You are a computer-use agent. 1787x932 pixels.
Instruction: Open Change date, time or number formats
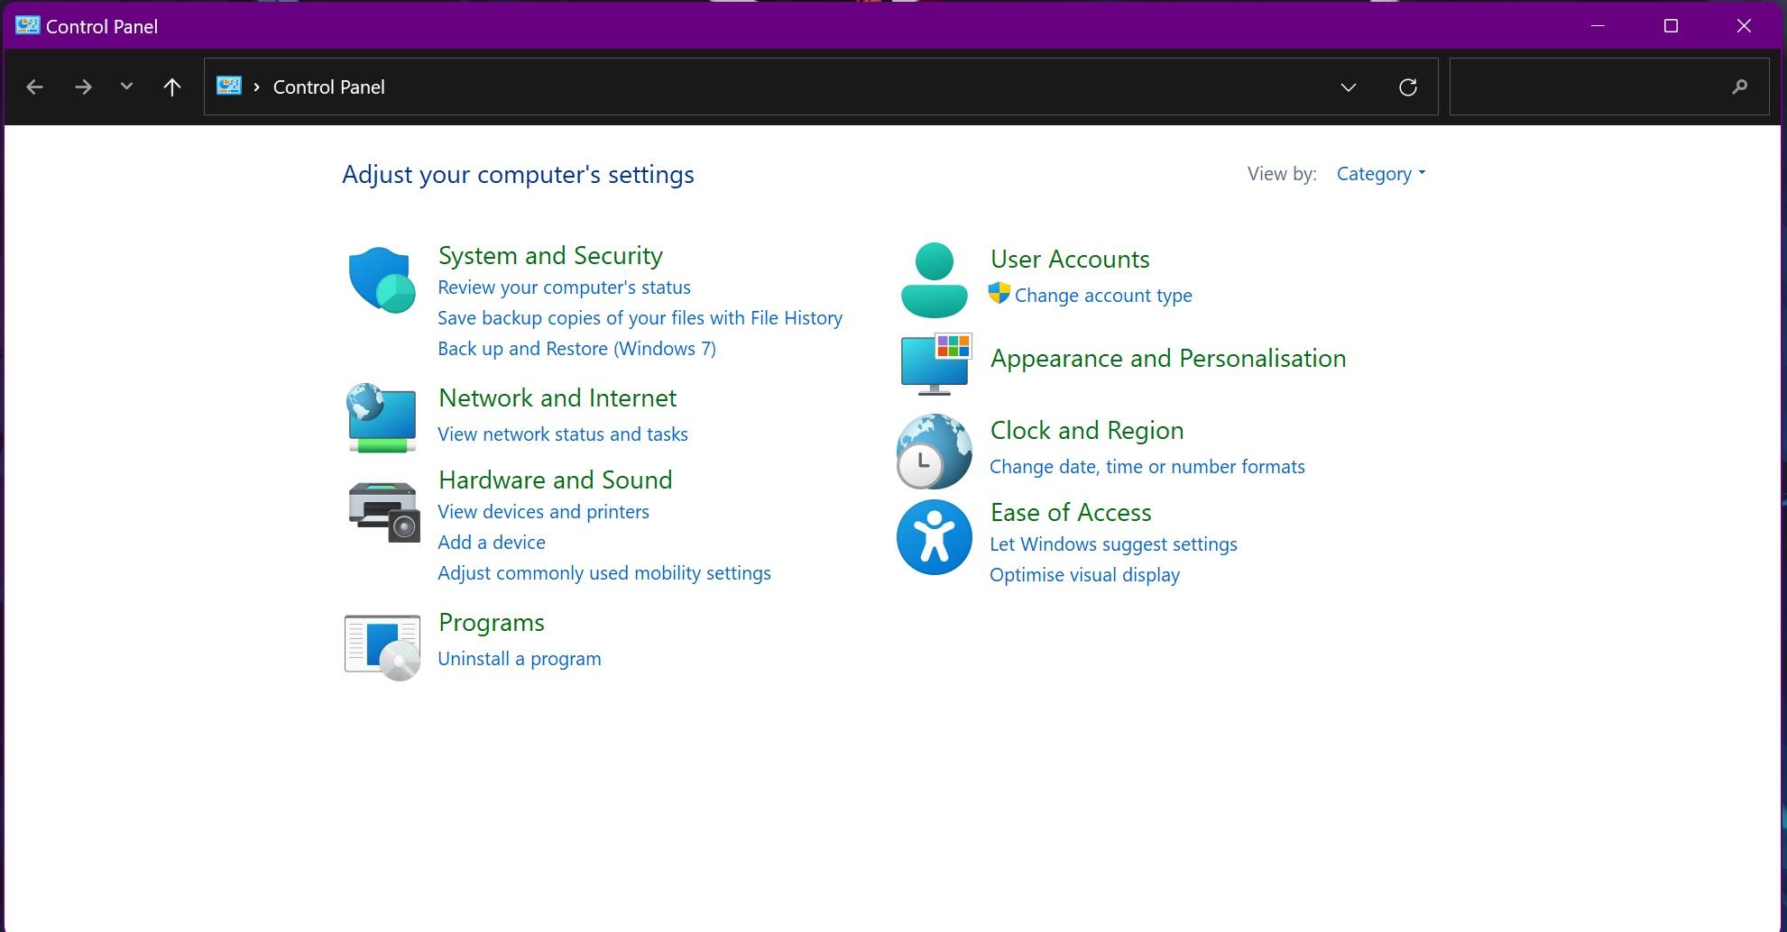(x=1147, y=467)
